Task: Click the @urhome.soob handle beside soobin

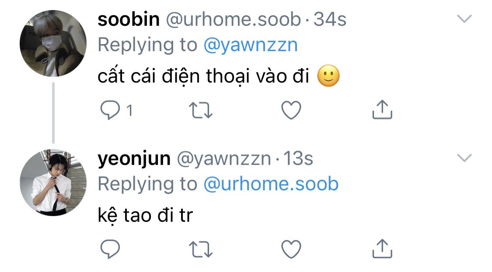Action: click(x=234, y=20)
